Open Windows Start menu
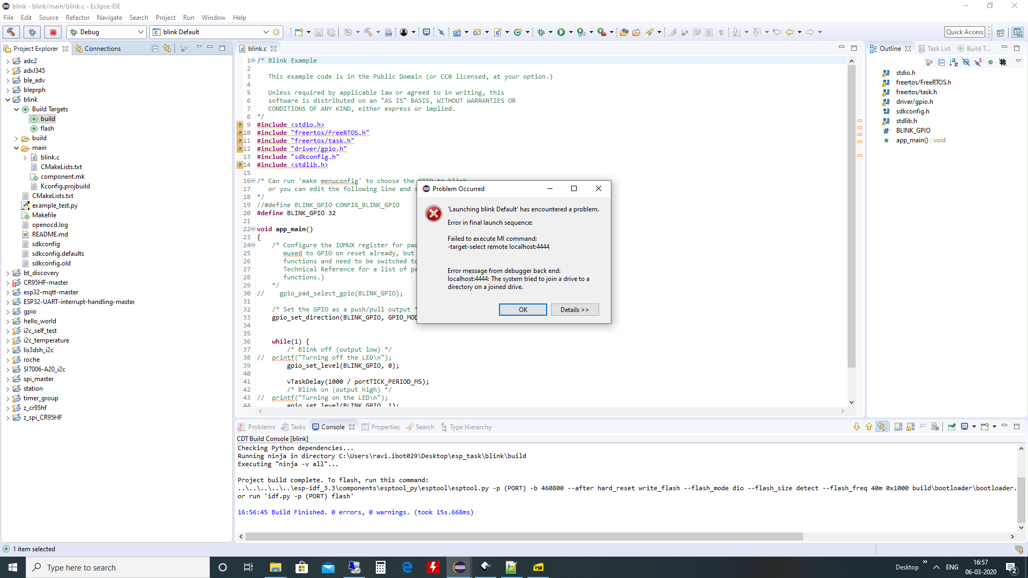Viewport: 1028px width, 578px height. [13, 567]
